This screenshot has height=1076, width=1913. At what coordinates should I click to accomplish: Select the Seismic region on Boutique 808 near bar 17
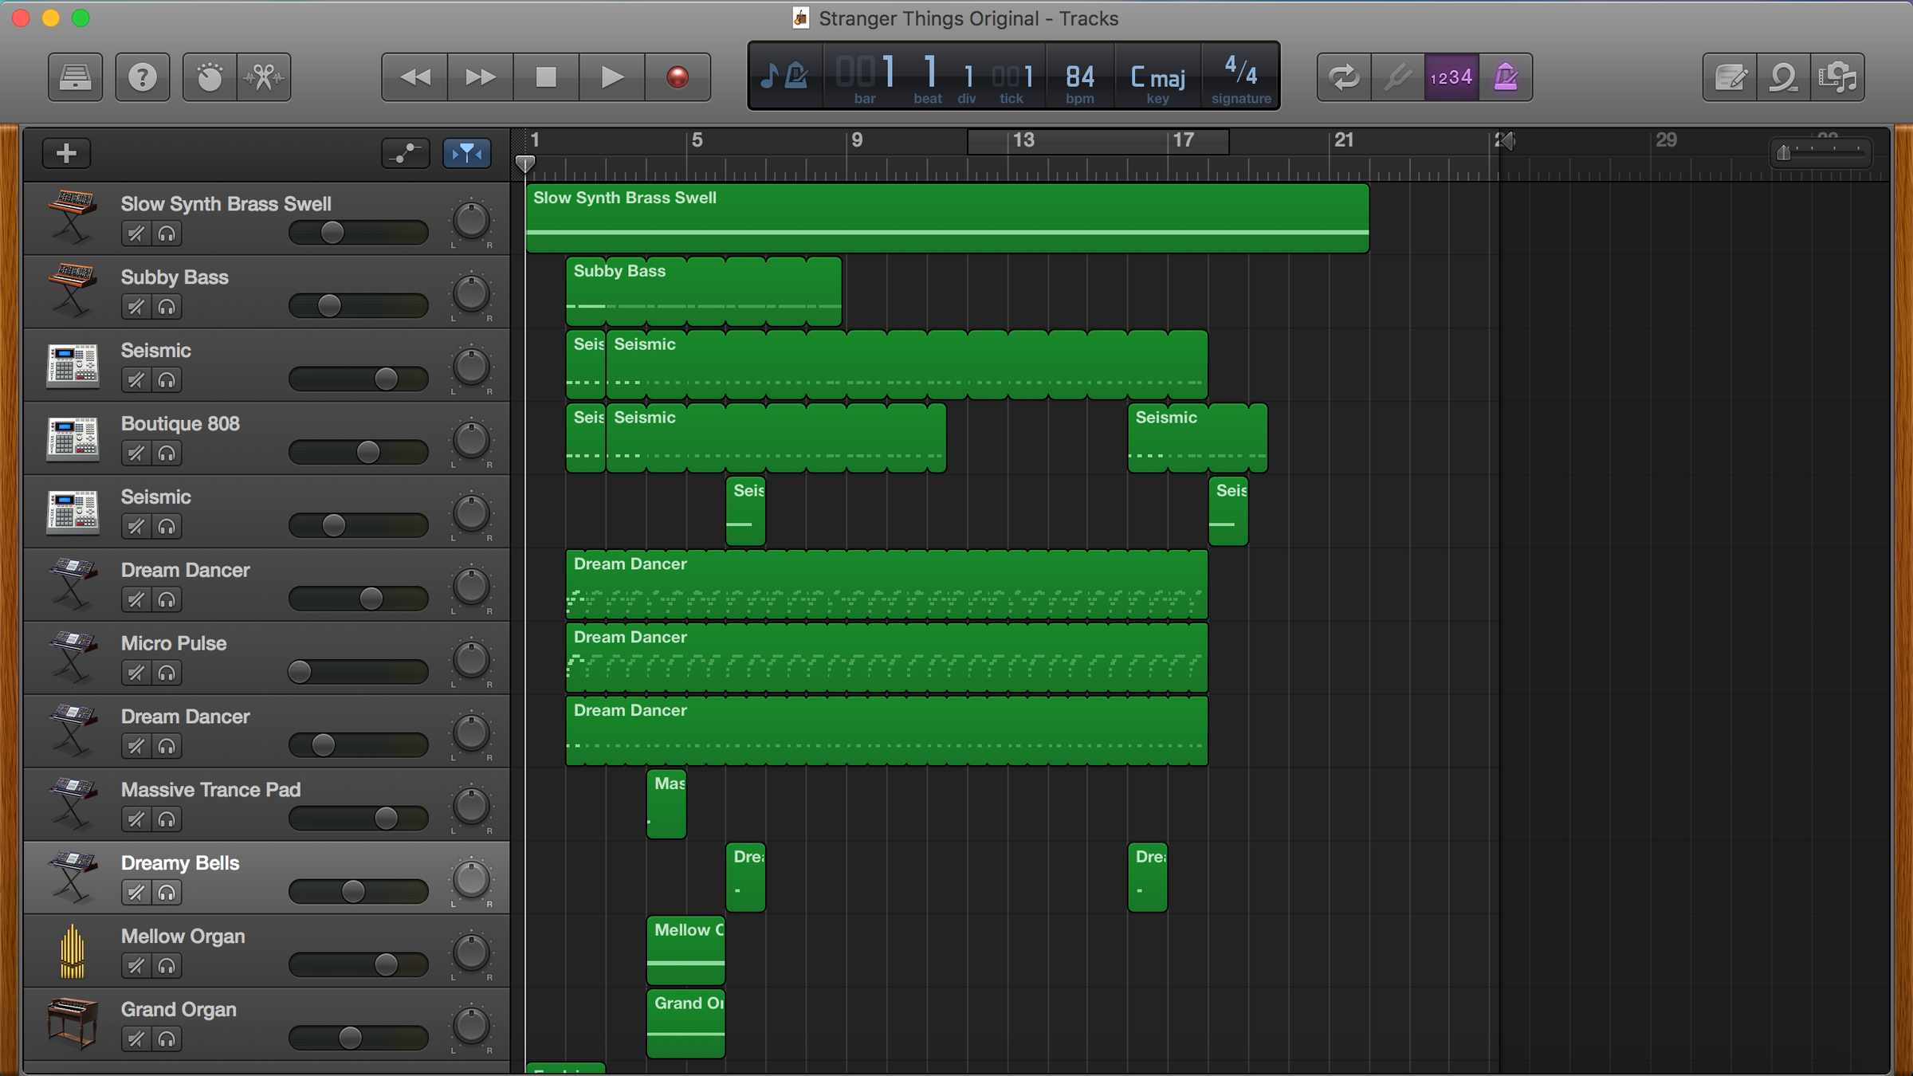click(1197, 438)
